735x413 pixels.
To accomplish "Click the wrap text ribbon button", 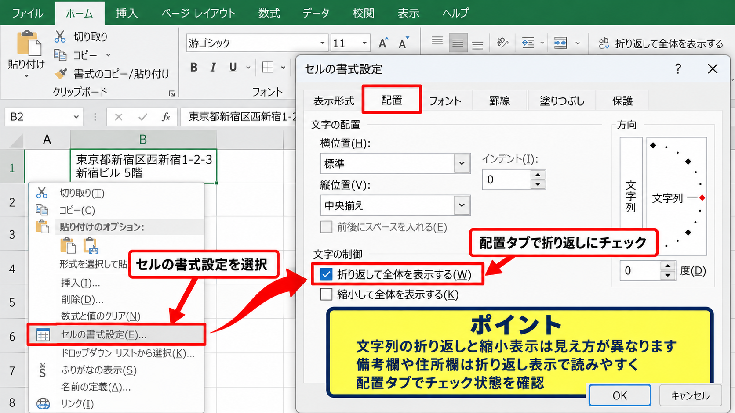I will point(660,43).
